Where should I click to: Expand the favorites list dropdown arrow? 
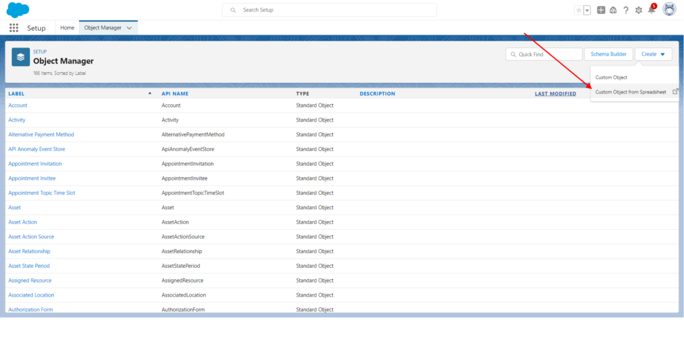pos(586,10)
